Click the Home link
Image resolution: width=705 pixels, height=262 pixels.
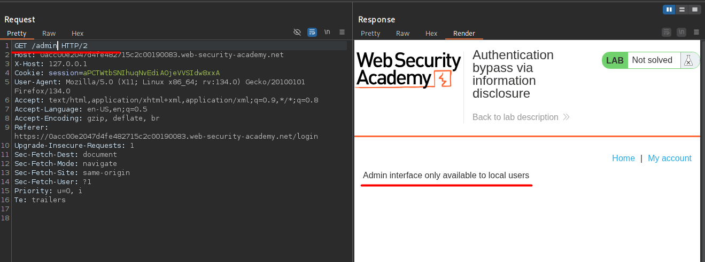point(623,158)
